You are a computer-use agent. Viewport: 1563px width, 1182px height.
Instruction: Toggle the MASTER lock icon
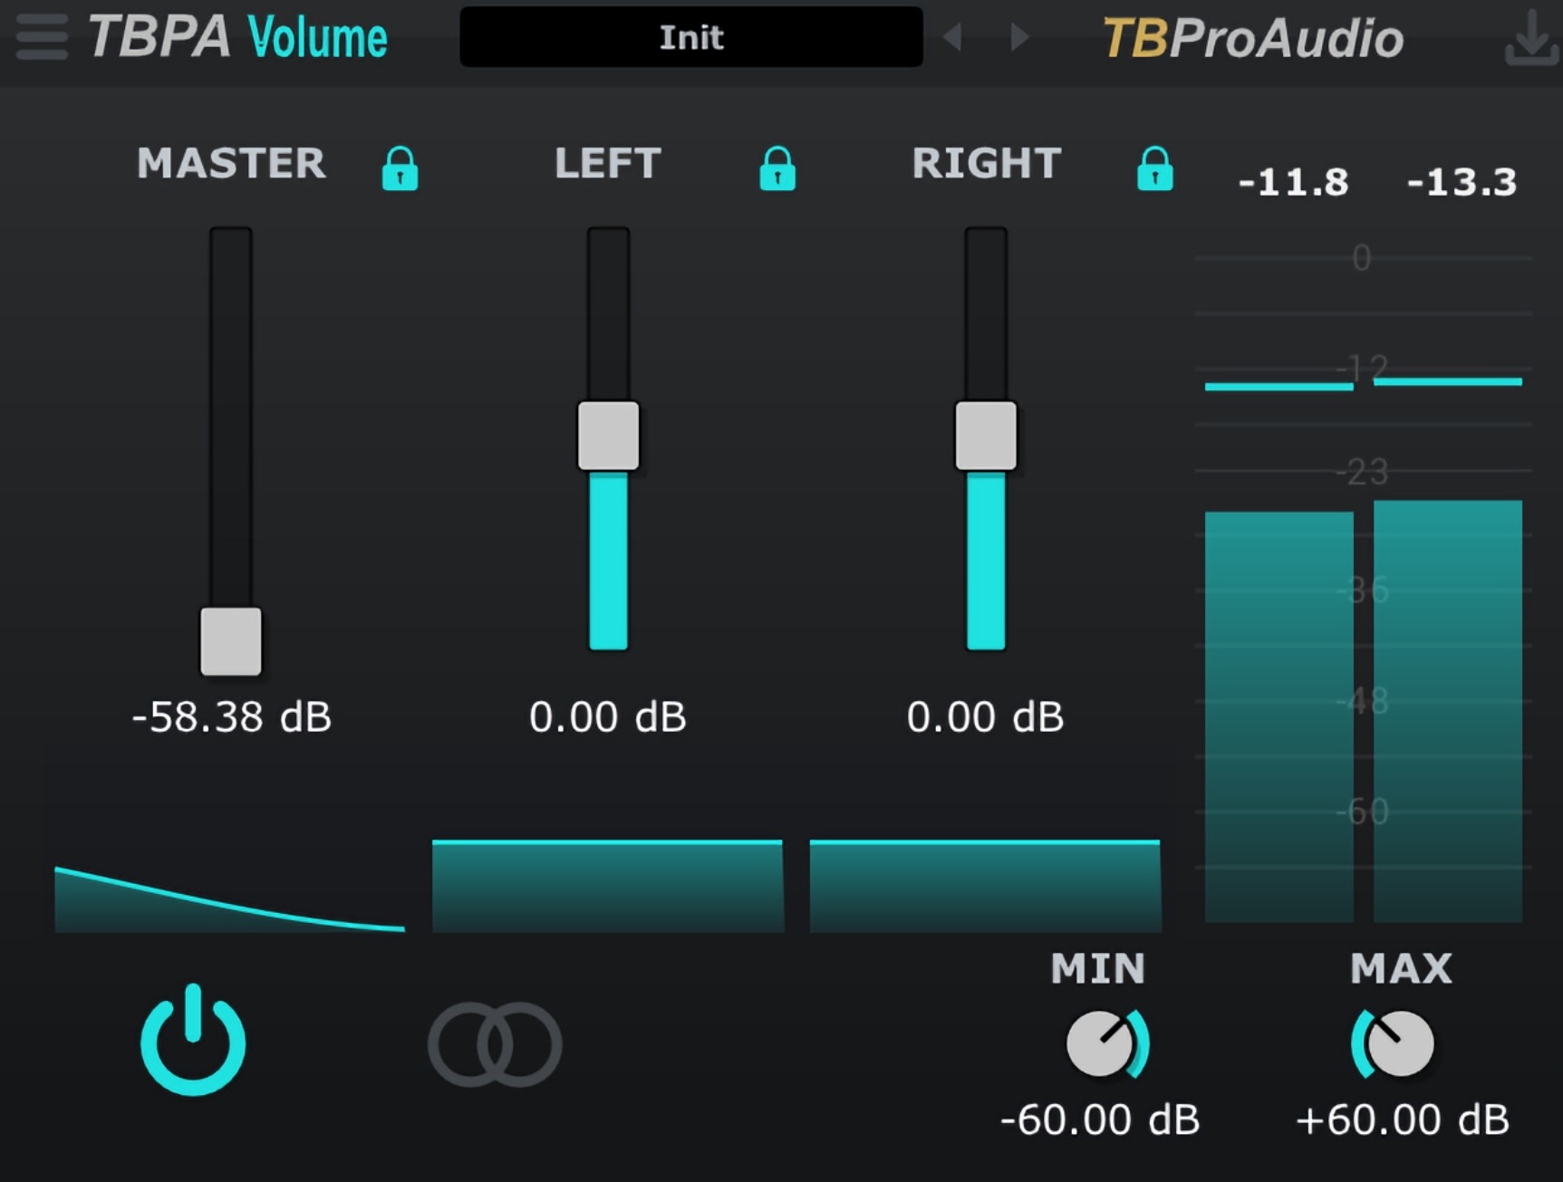pyautogui.click(x=400, y=168)
